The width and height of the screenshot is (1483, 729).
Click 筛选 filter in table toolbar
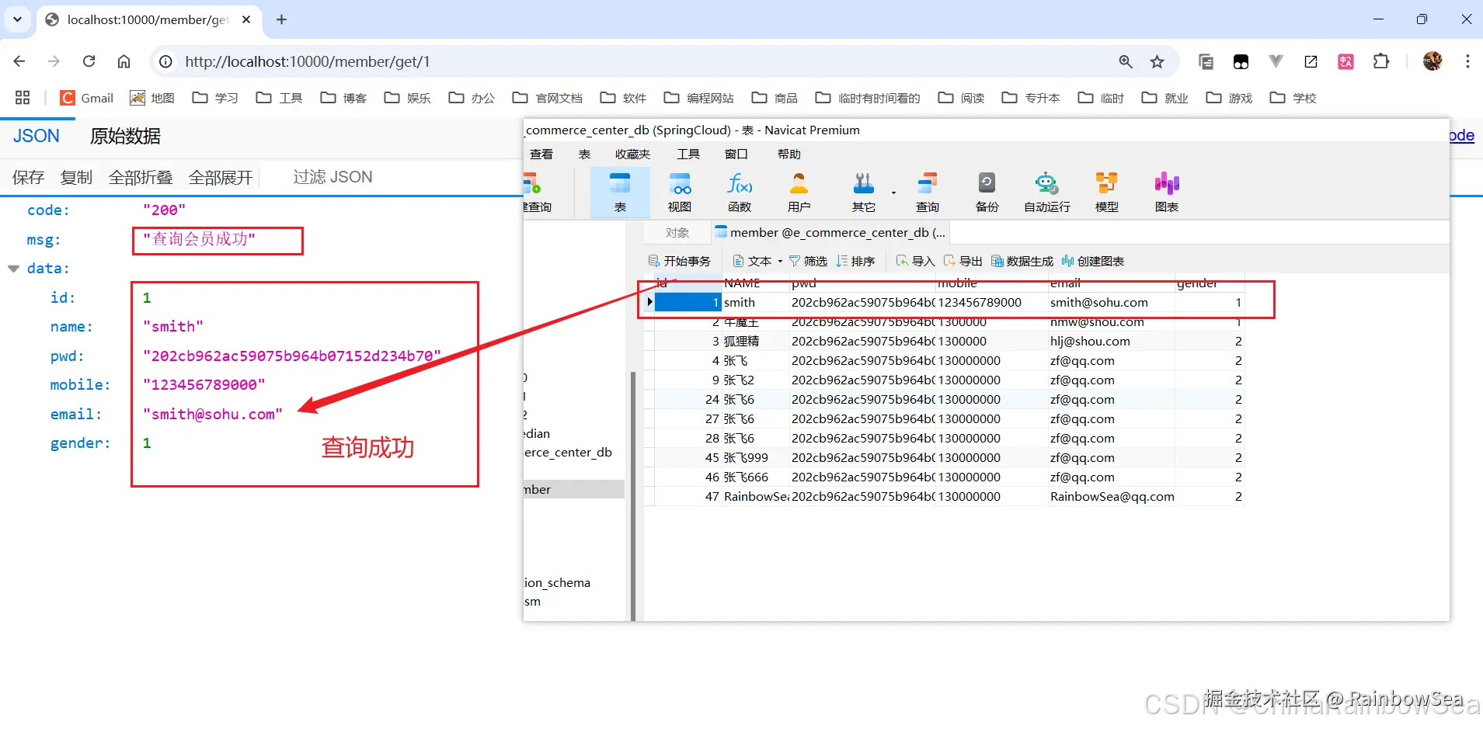[809, 261]
